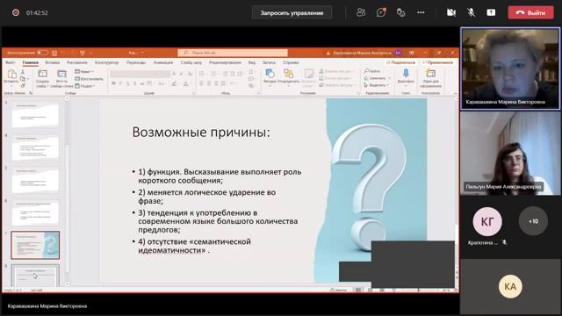Click the Cut scissors icon
The height and width of the screenshot is (316, 562).
pyautogui.click(x=23, y=72)
